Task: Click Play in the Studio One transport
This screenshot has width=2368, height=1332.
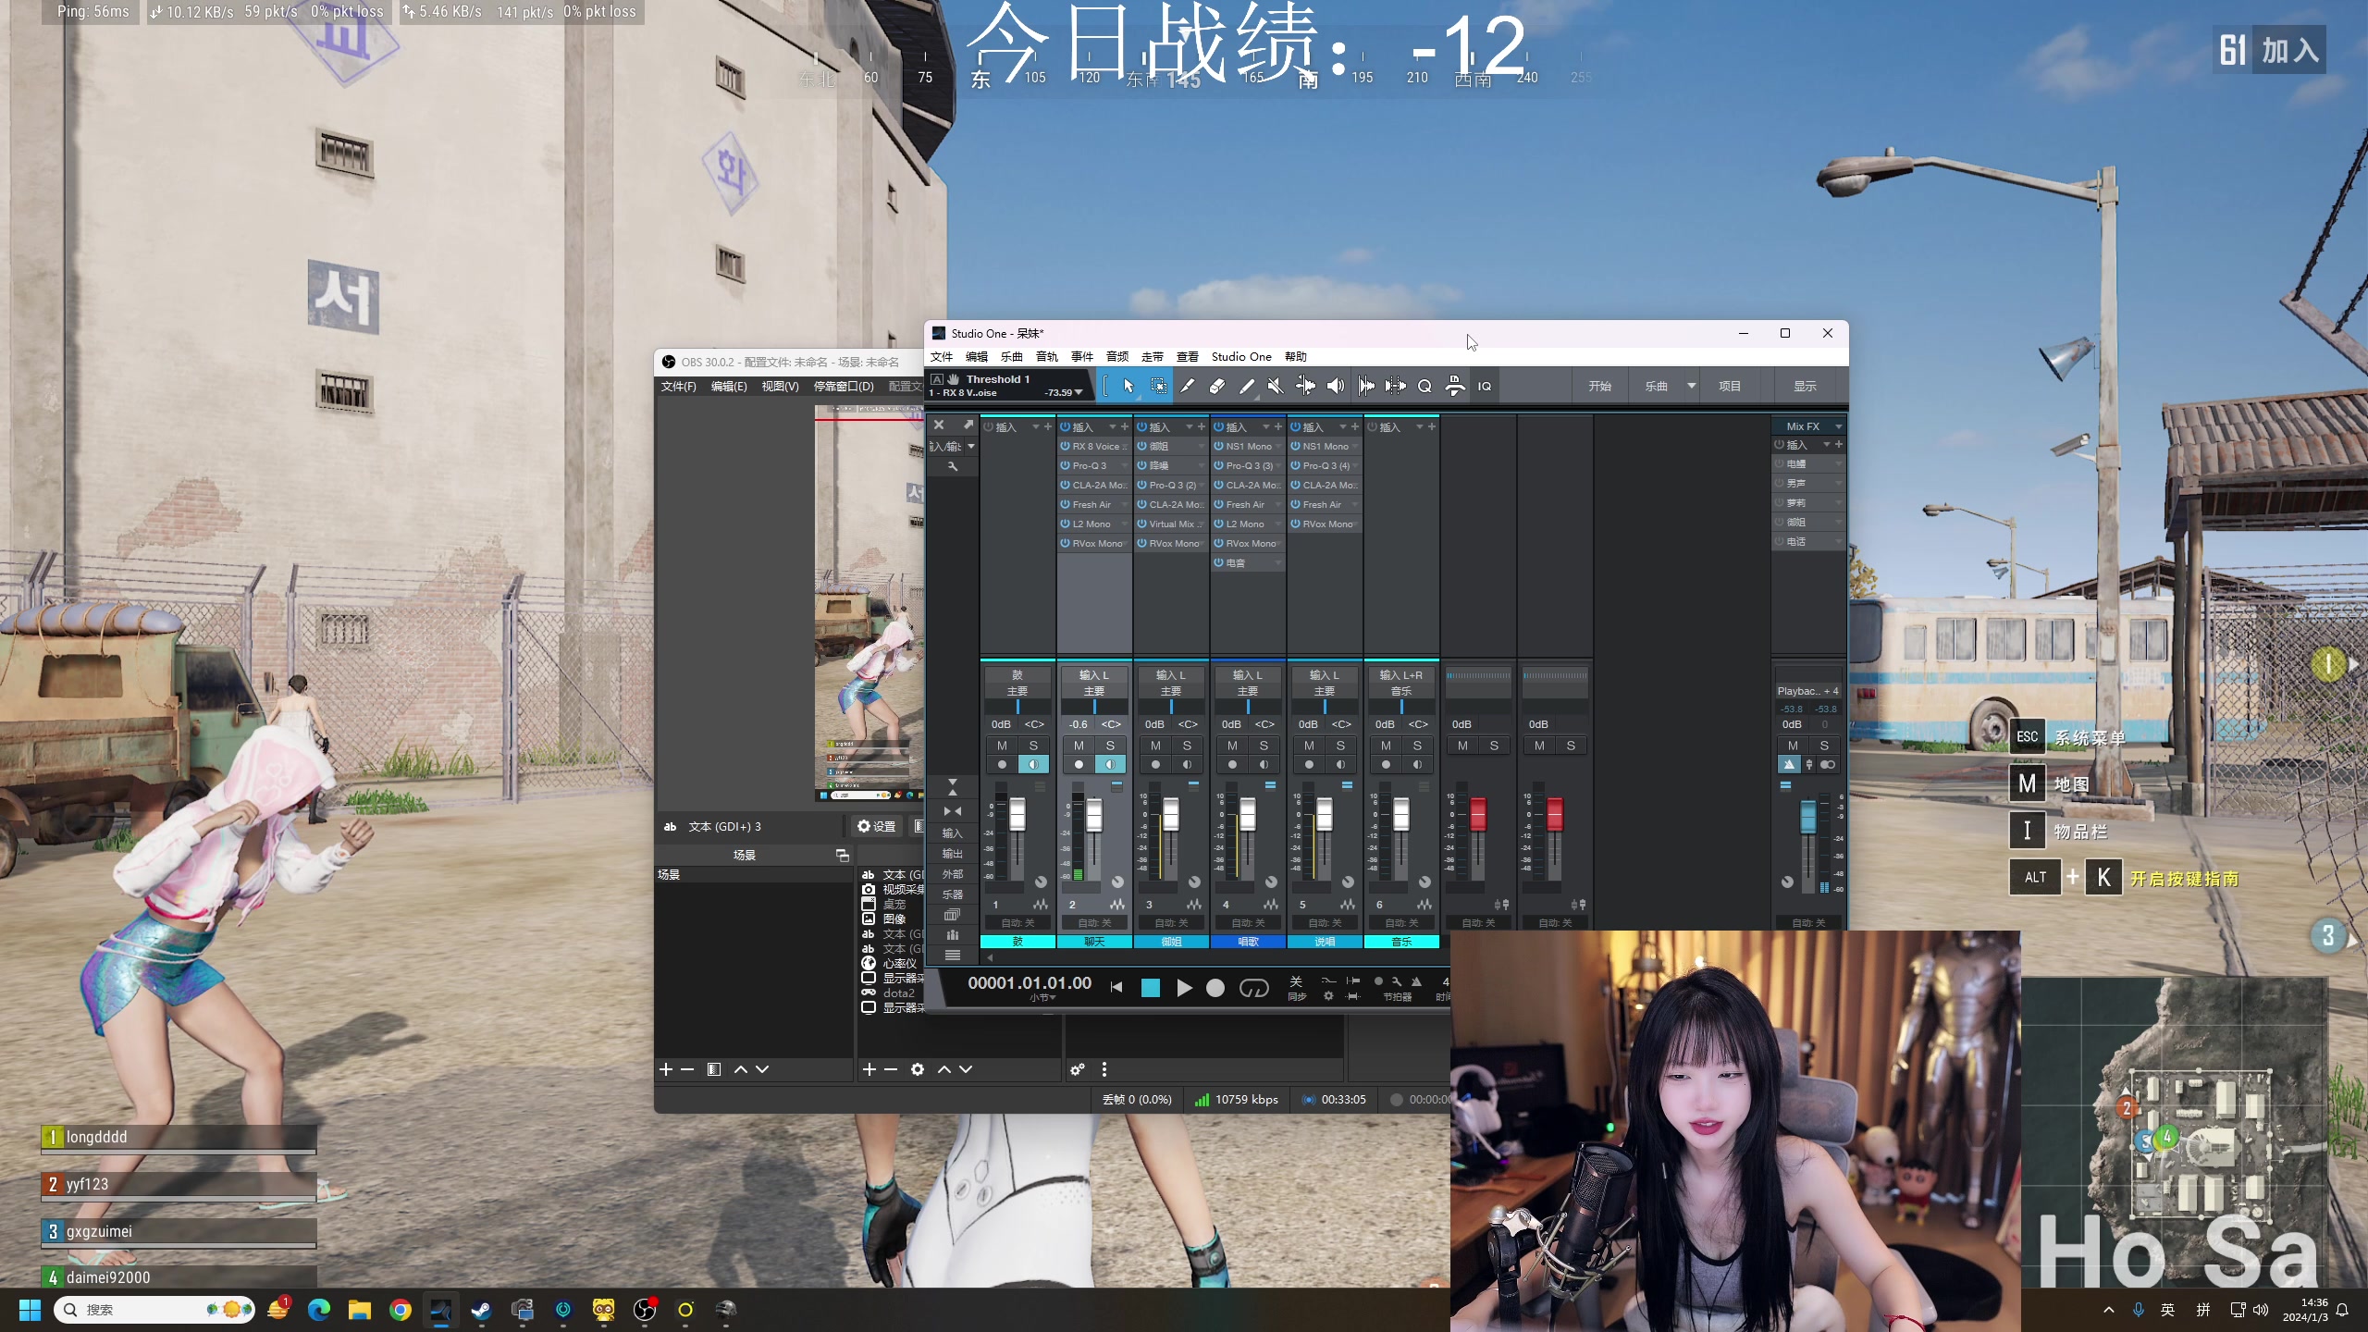Action: (x=1184, y=988)
